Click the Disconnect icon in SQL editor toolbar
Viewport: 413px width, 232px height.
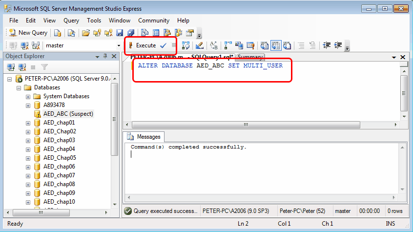click(24, 45)
